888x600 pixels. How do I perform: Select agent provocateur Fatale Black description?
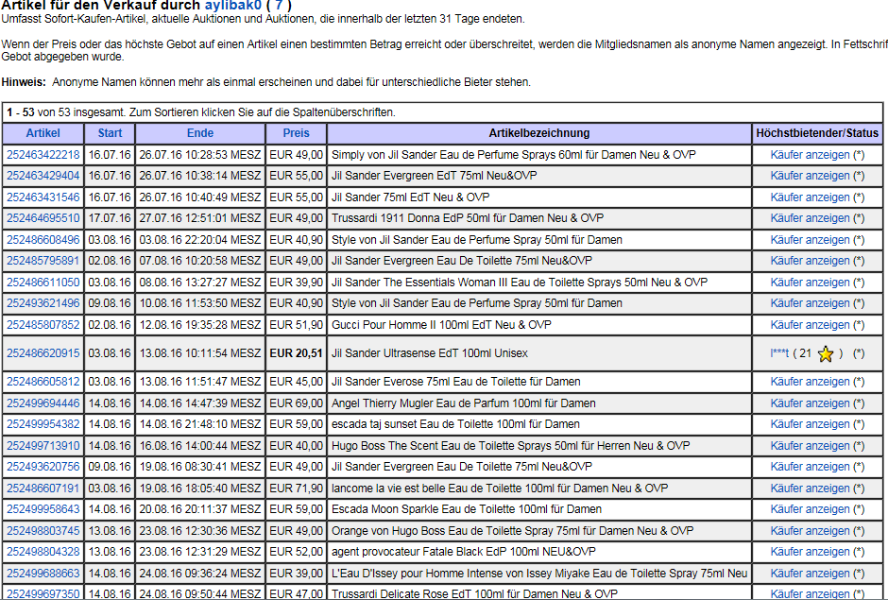463,551
